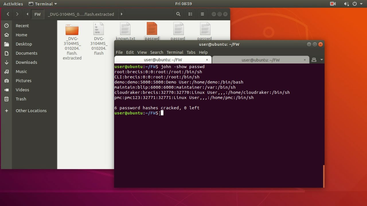Open Terminal File menu
Screen dimensions: 367x206
point(119,52)
